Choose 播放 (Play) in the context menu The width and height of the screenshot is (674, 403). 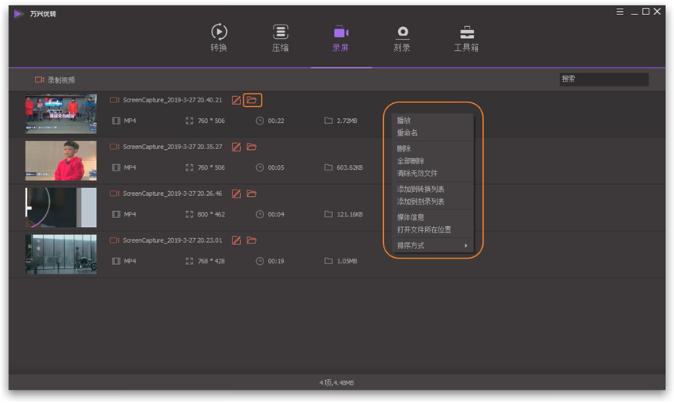coord(404,121)
